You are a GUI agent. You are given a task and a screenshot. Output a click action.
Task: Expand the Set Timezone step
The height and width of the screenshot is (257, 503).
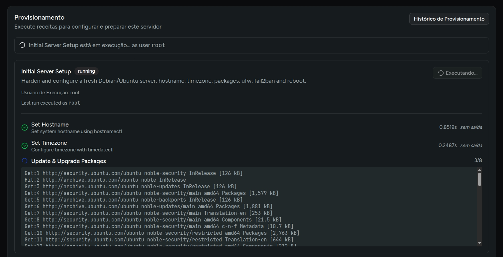[x=49, y=143]
